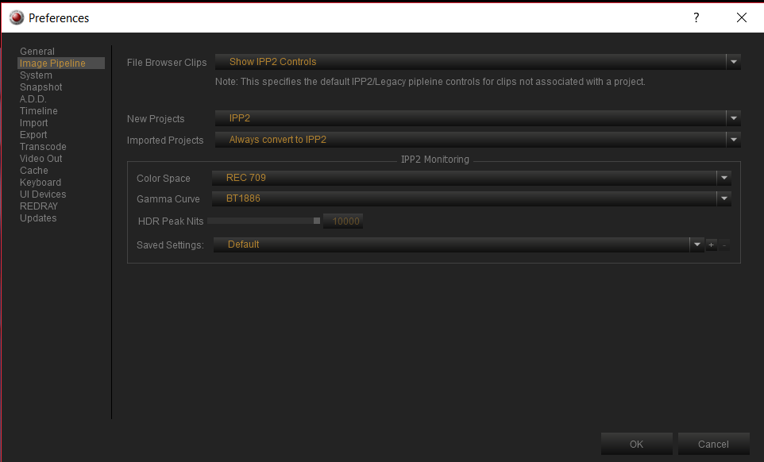Open the A.D.D. preferences page

tap(33, 98)
